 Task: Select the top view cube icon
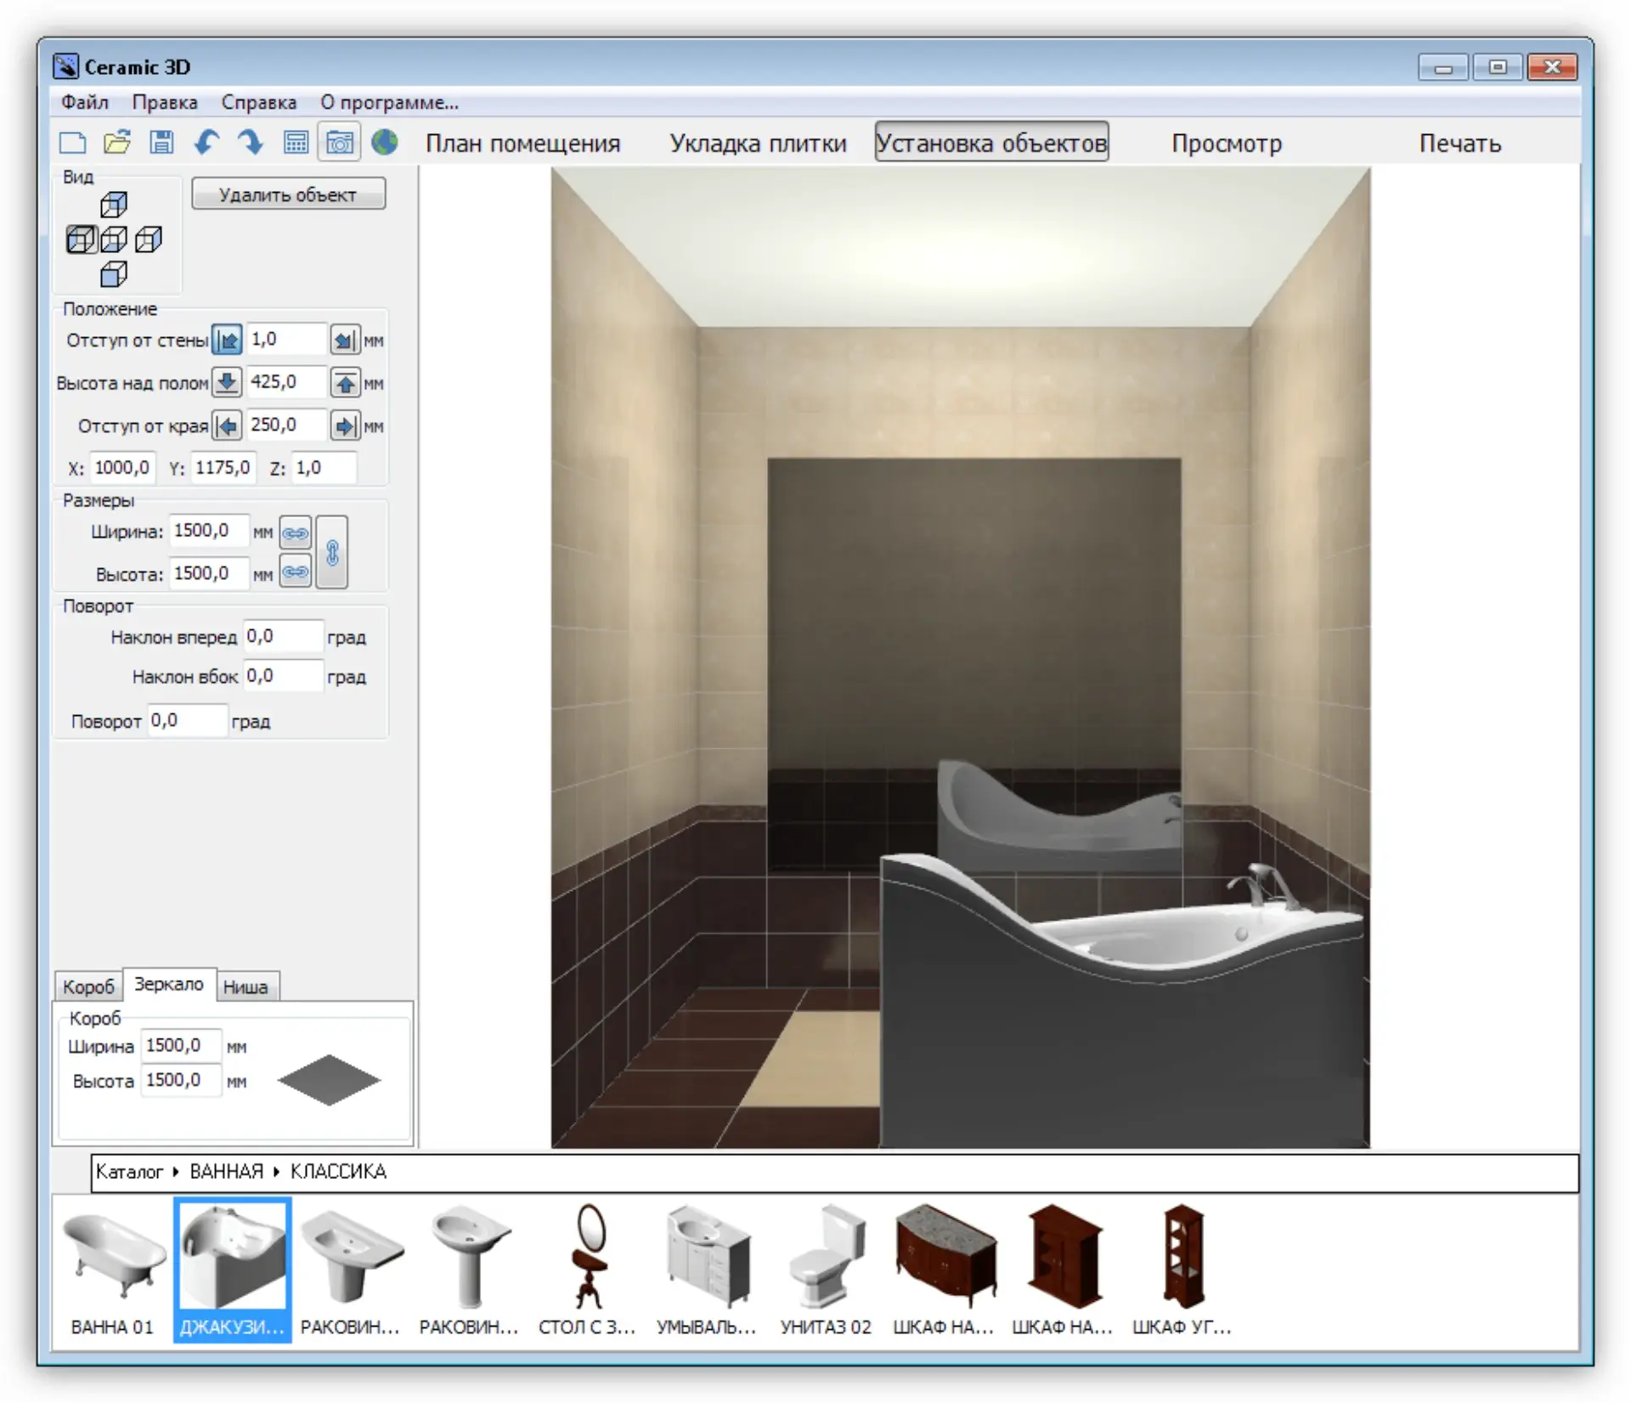[114, 205]
